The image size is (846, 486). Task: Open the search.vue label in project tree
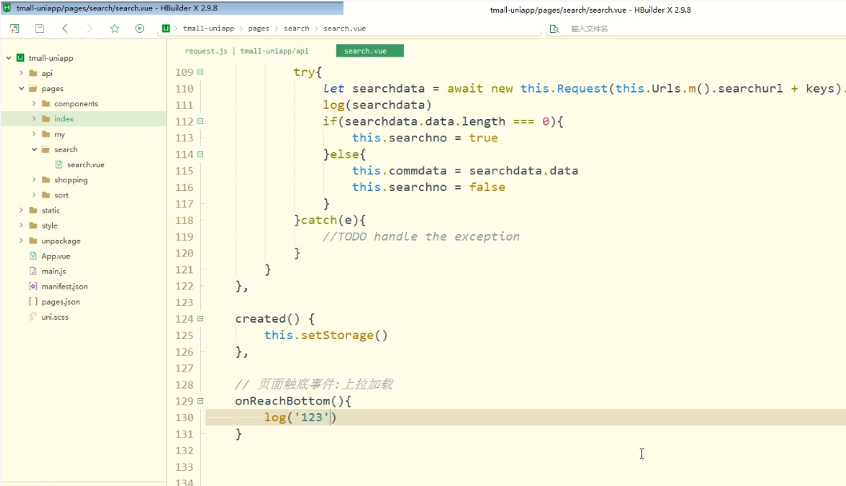pos(86,165)
